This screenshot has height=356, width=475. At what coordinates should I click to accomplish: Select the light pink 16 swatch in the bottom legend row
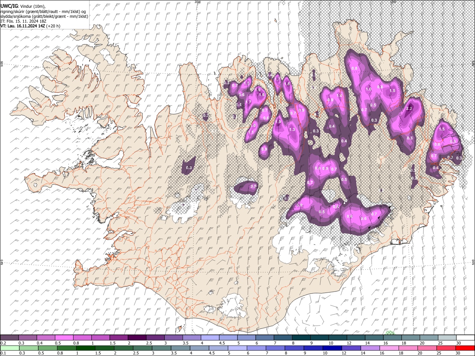pos(389,348)
